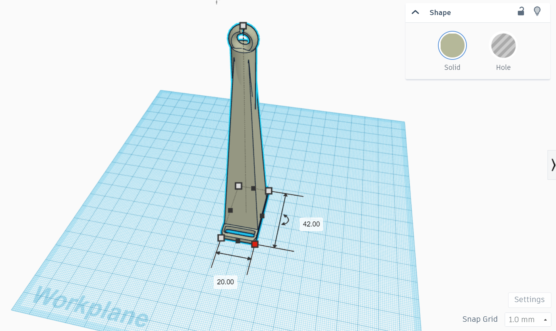Click the black midpoint scale handle on the right side
The height and width of the screenshot is (331, 556).
[x=261, y=216]
